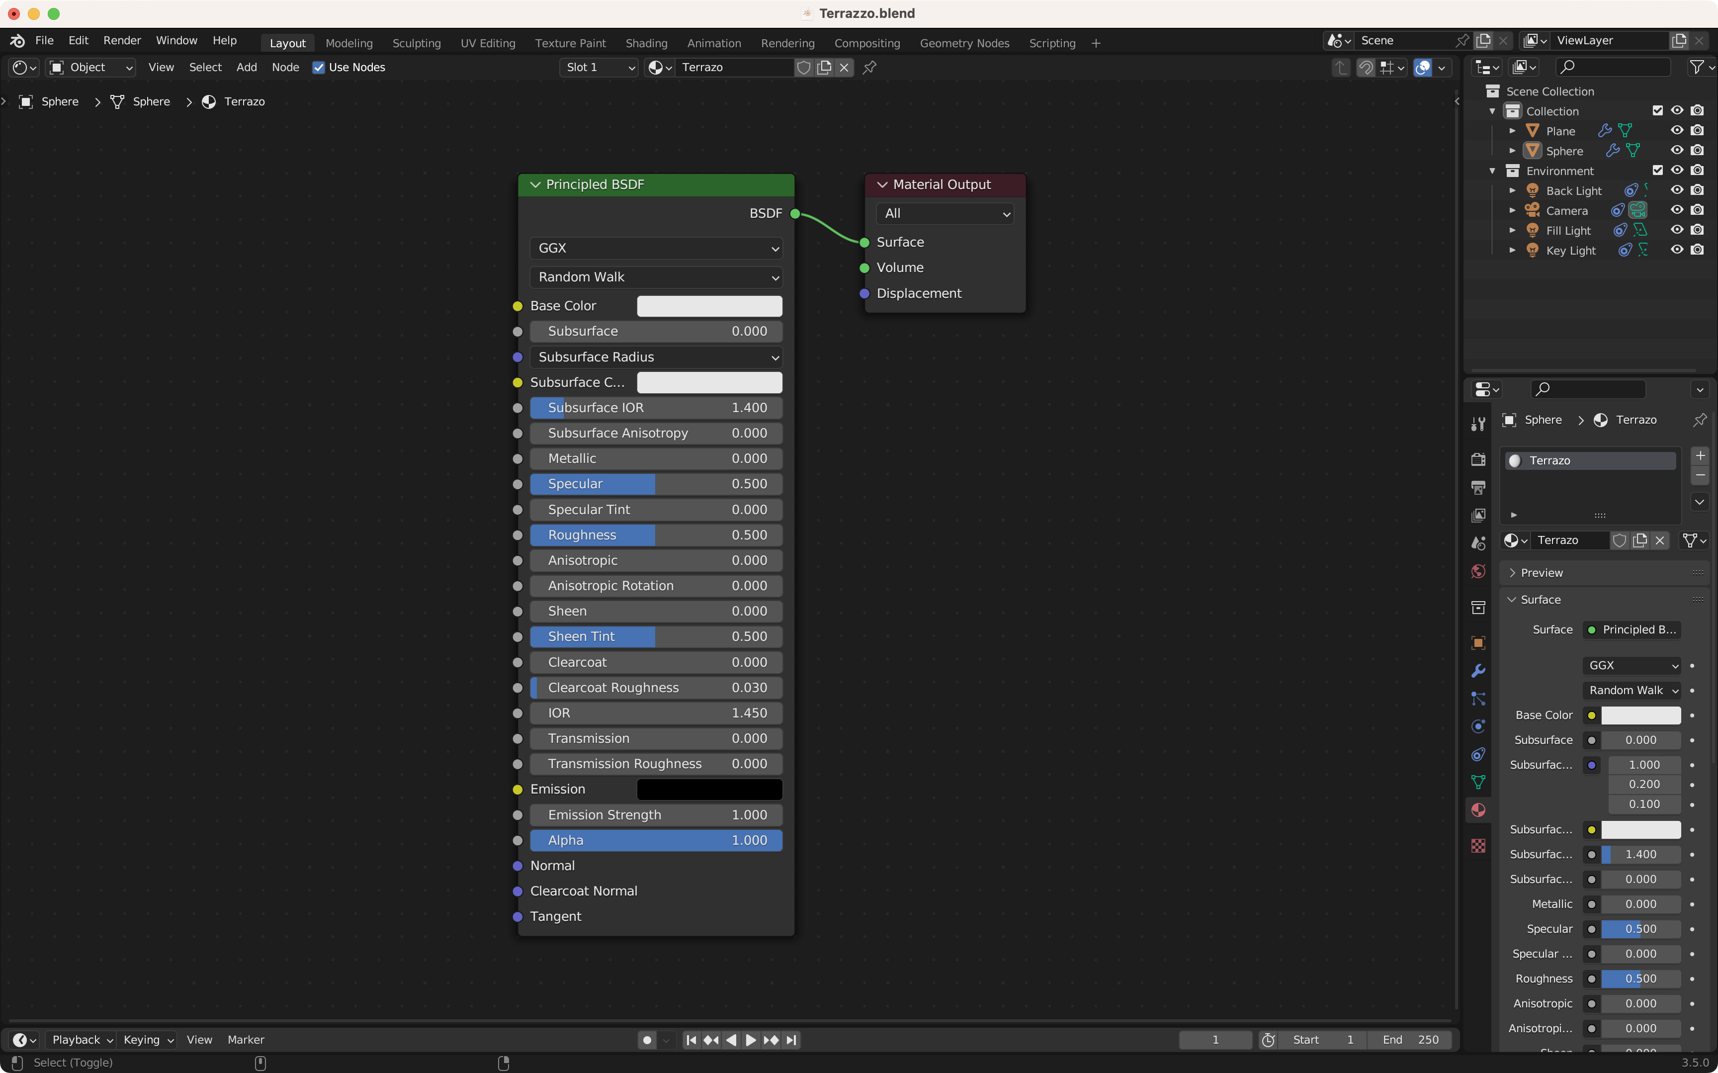Switch to the Shading workspace tab
1718x1073 pixels.
645,43
